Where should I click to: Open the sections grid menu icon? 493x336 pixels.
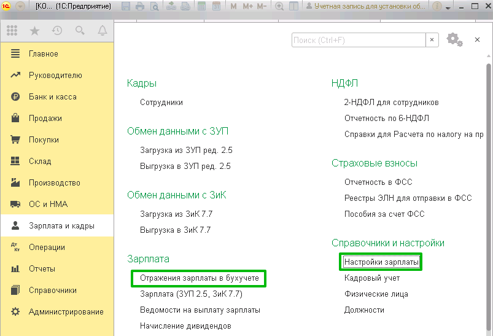coord(12,30)
